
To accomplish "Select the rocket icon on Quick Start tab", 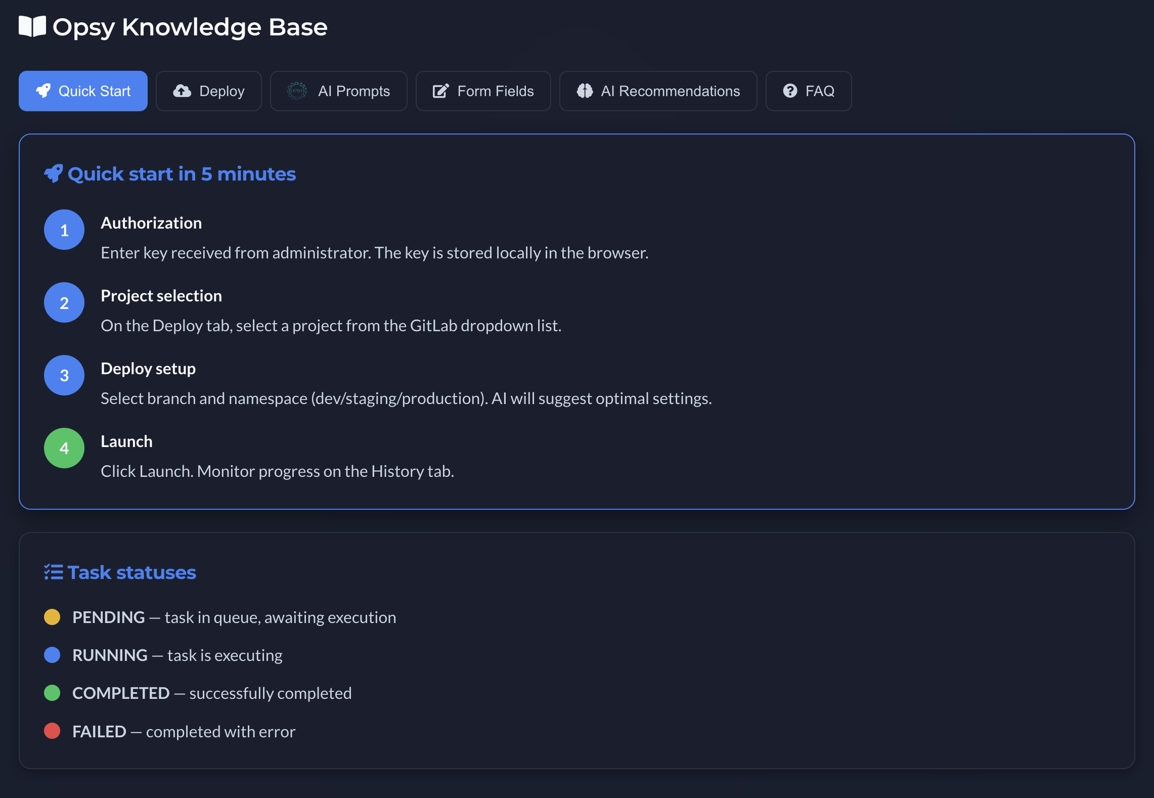I will coord(44,91).
